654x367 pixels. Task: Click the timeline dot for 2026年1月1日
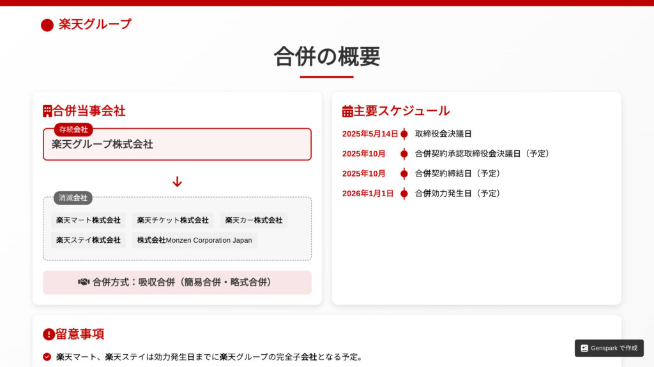pyautogui.click(x=404, y=194)
